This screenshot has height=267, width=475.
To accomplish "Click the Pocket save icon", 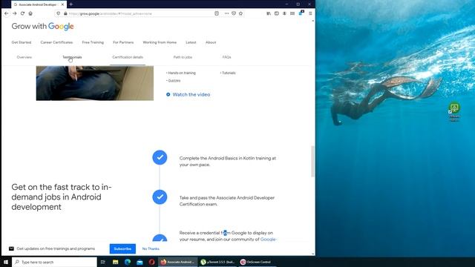I will [x=234, y=13].
